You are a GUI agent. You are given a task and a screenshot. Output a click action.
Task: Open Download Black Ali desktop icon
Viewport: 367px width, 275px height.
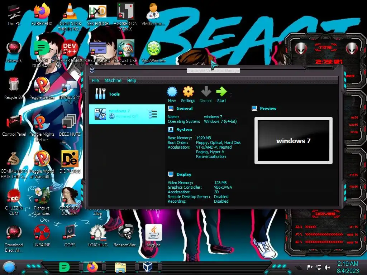[x=14, y=238]
